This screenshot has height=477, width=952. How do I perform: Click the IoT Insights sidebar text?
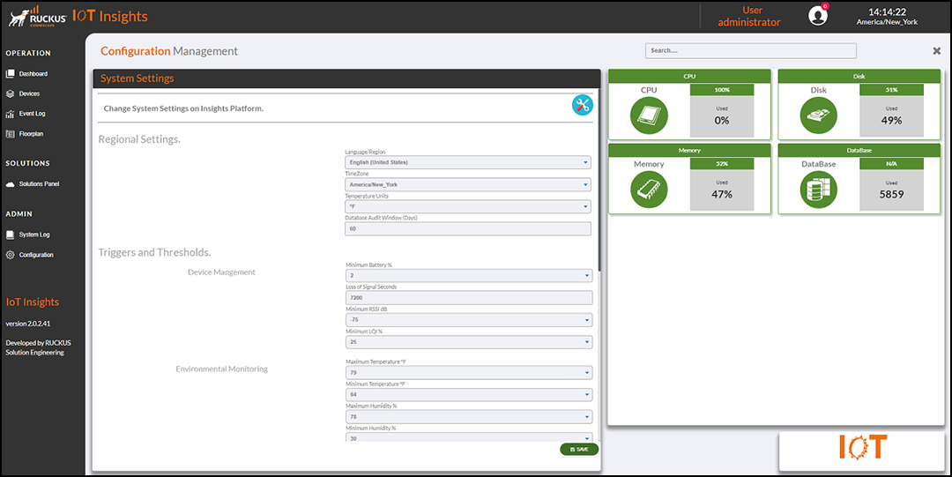pyautogui.click(x=33, y=302)
